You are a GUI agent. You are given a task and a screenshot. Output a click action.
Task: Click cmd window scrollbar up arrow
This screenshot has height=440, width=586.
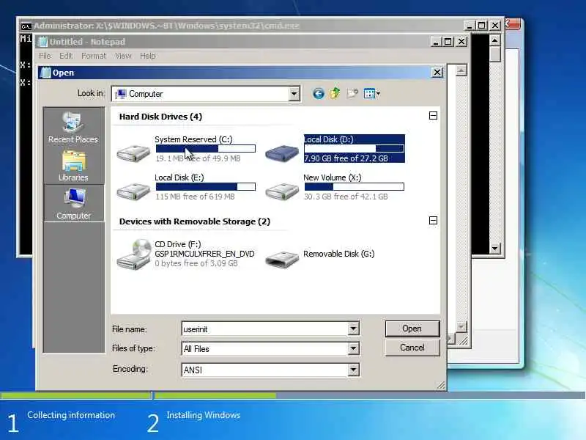pos(495,40)
